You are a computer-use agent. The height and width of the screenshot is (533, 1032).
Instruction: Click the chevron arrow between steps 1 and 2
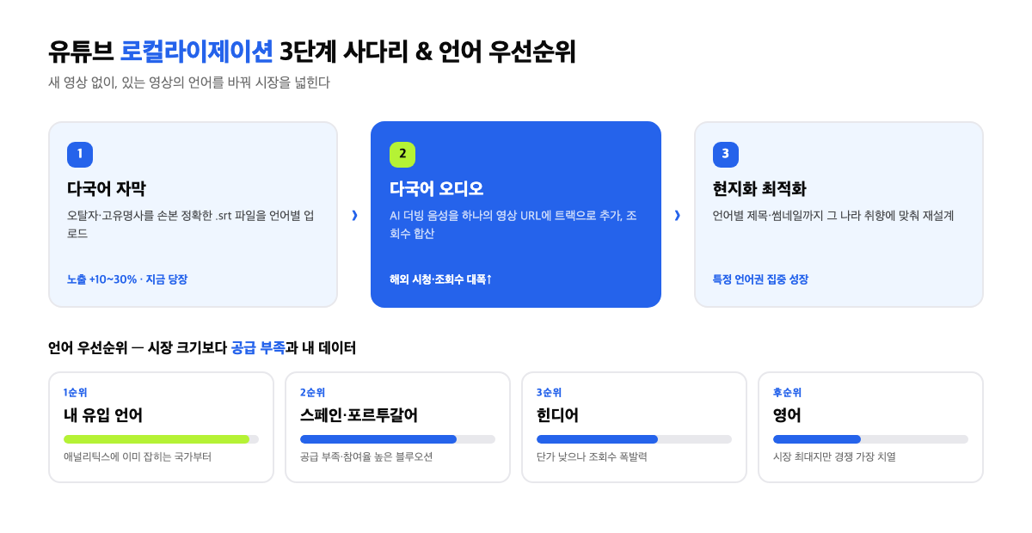point(354,215)
